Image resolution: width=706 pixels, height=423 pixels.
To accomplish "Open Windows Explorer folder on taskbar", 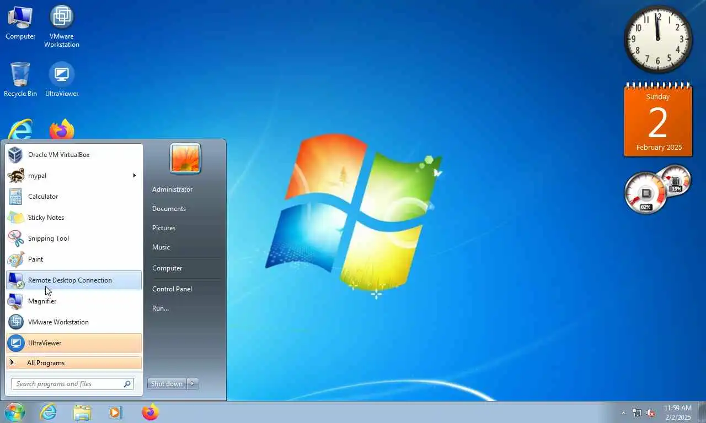I will click(82, 412).
